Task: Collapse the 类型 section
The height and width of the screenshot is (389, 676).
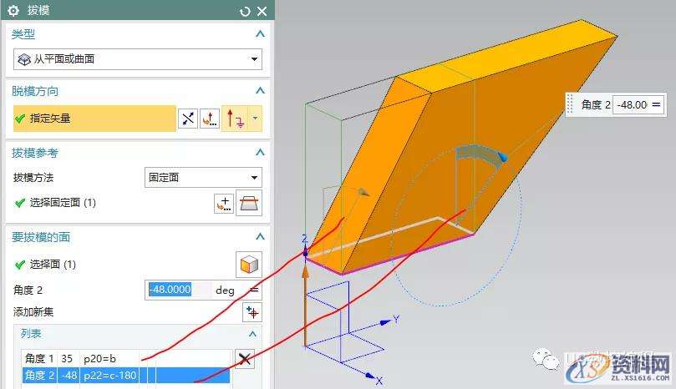Action: tap(260, 34)
